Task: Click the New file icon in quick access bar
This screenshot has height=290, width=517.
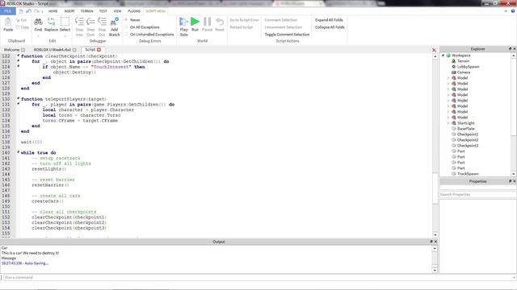Action: click(x=21, y=11)
